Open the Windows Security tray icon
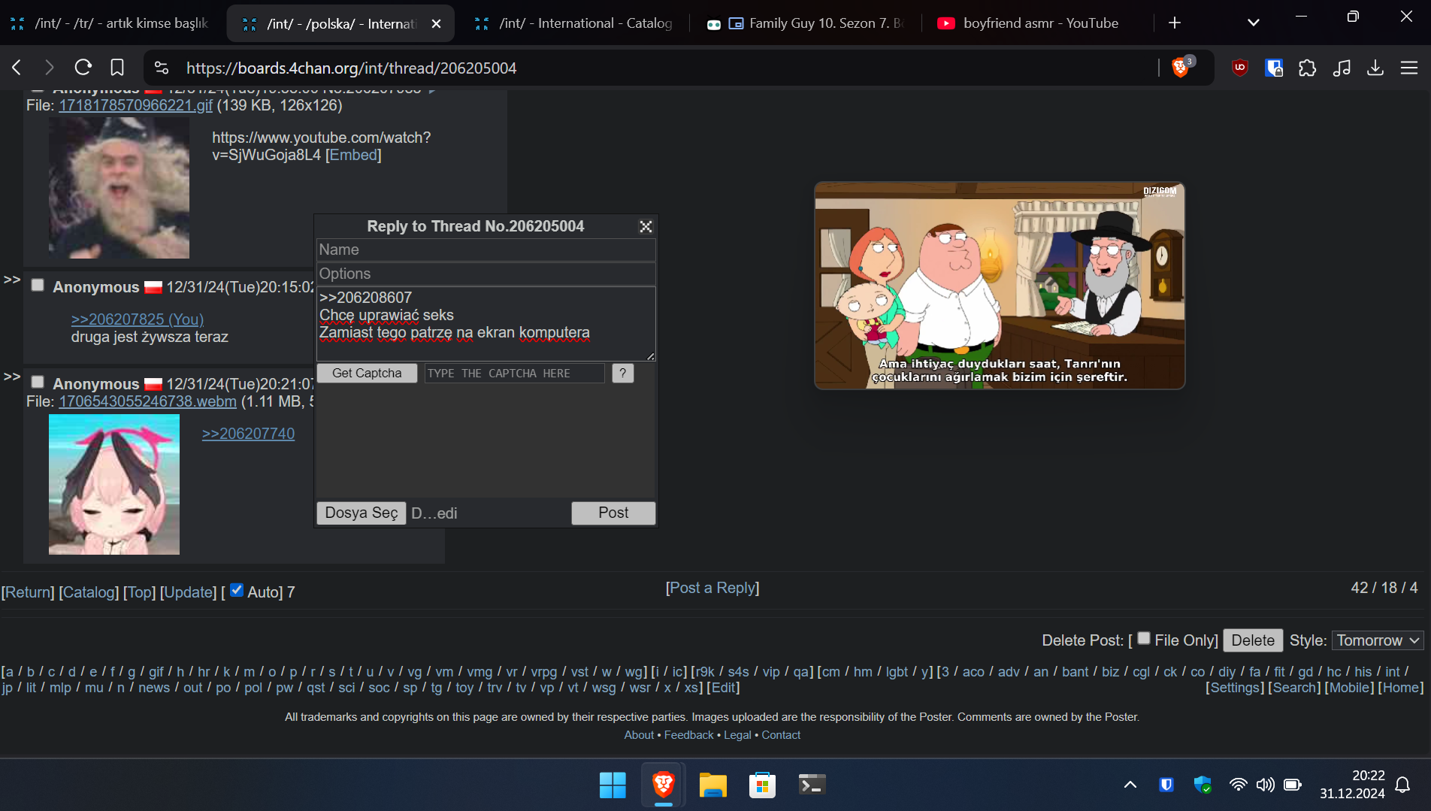Screen dimensions: 1431x811 point(1203,785)
